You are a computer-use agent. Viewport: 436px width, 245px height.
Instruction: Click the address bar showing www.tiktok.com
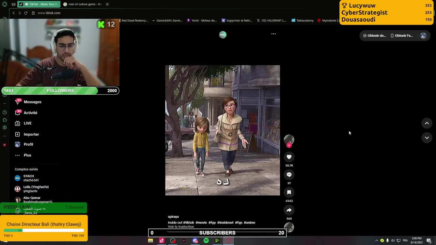tap(49, 13)
